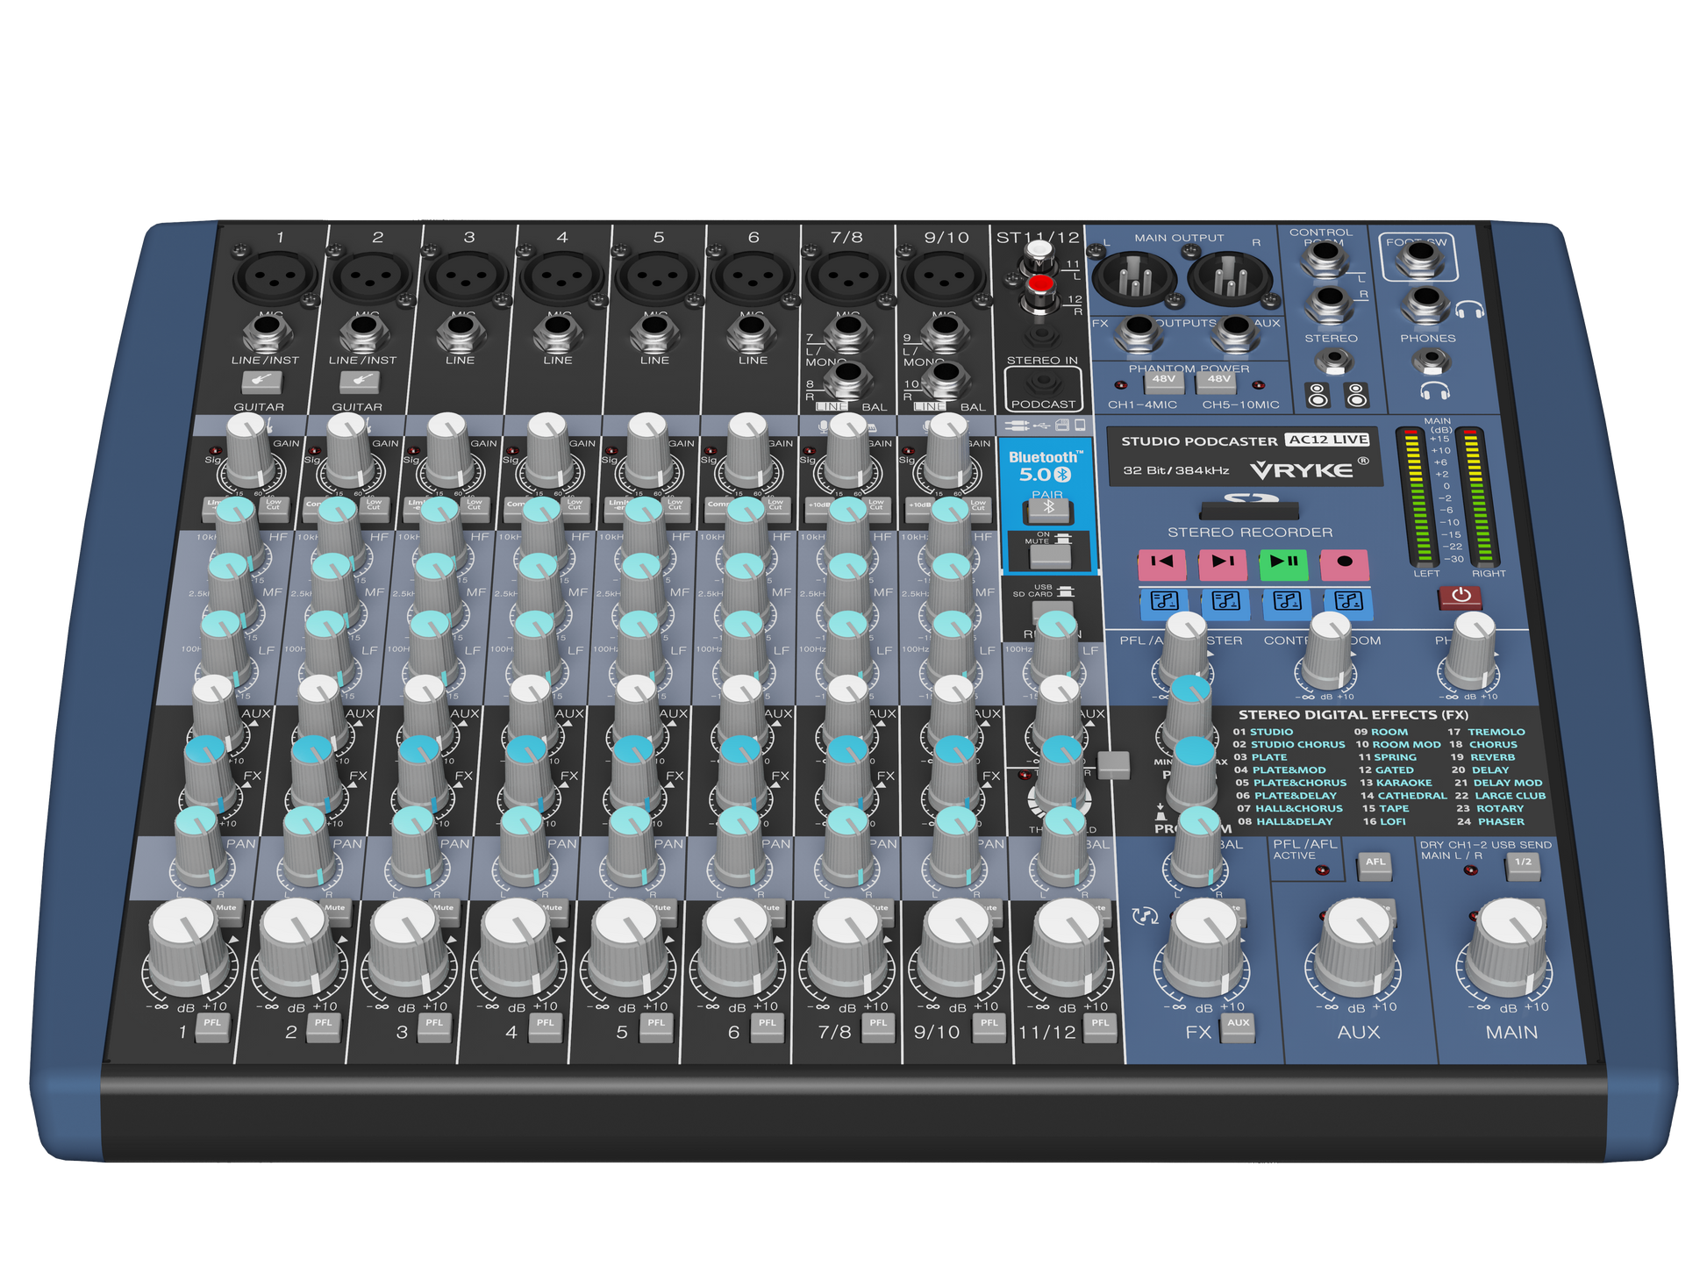1707x1274 pixels.
Task: Select the MAIN OUTPUT left XLR connector
Action: (1133, 278)
